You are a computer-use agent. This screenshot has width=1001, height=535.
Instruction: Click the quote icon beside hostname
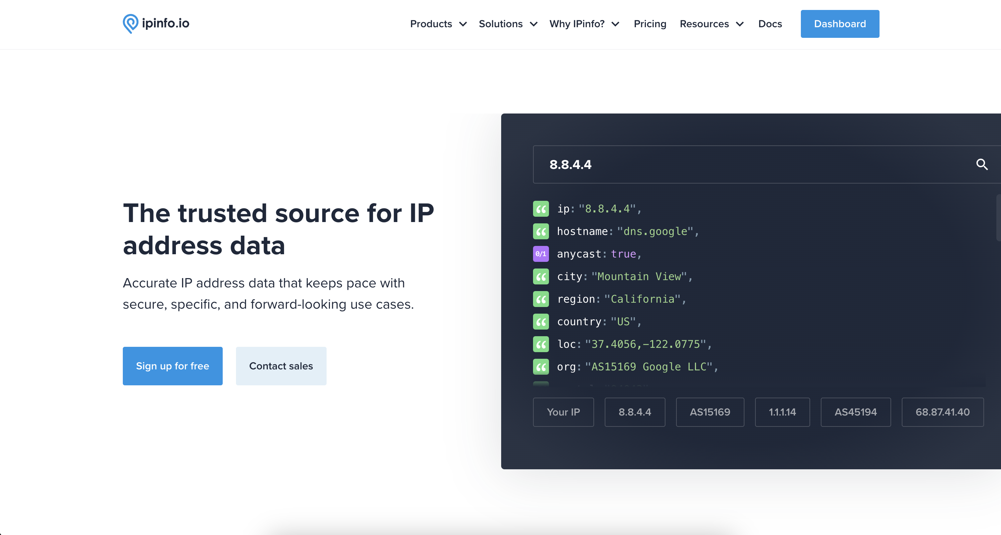coord(541,231)
